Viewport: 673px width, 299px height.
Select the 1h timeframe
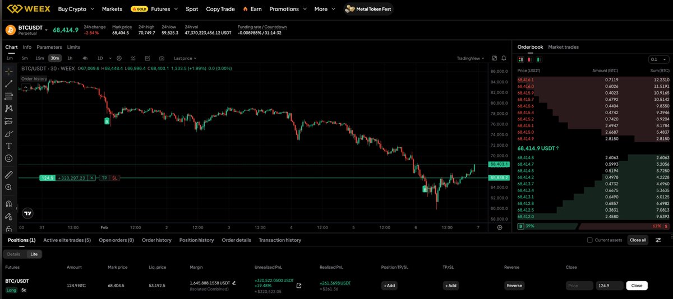[70, 58]
